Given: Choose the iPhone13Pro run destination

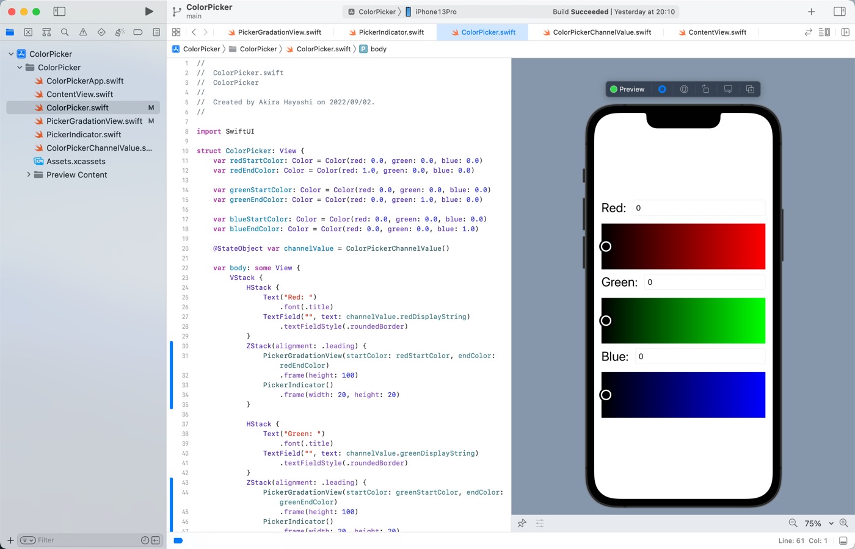Looking at the screenshot, I should [431, 12].
